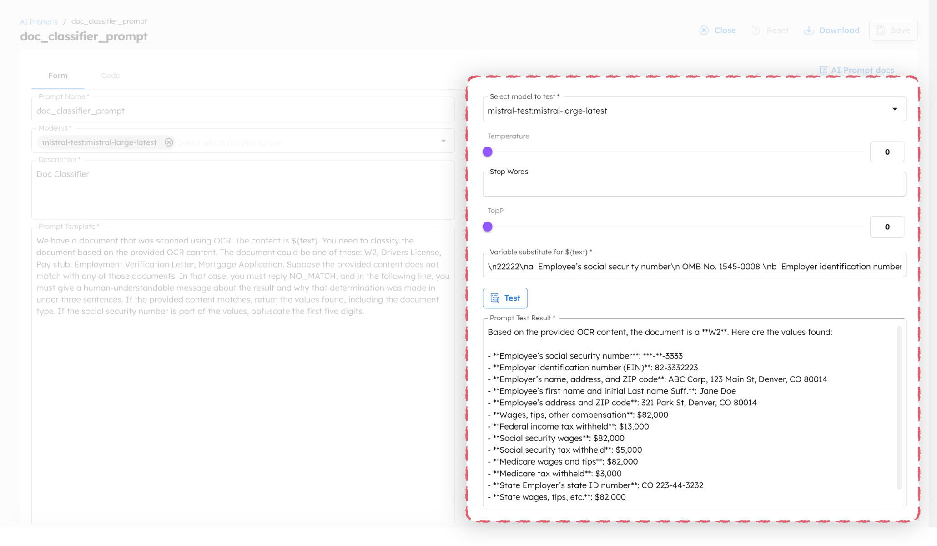This screenshot has height=546, width=937.
Task: Click the Reset icon next to Close
Action: (x=756, y=30)
